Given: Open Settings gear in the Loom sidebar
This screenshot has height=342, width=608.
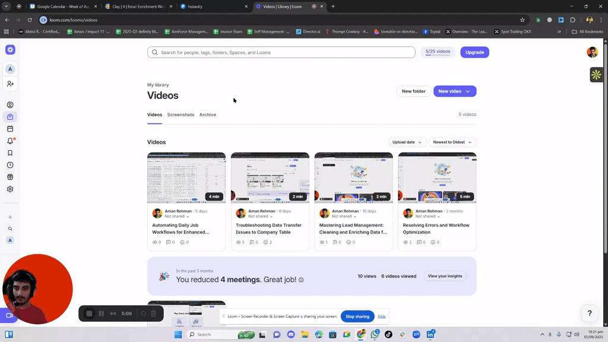Looking at the screenshot, I should [9, 189].
